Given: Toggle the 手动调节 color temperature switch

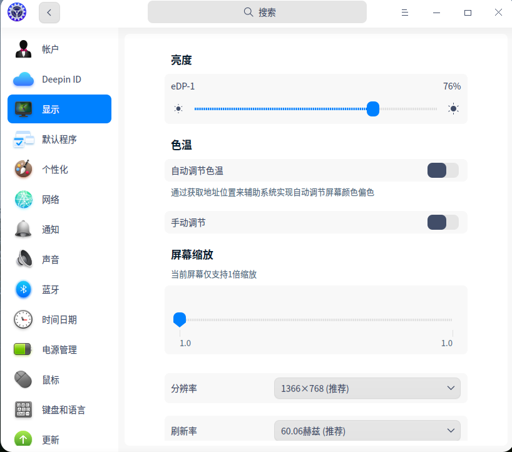Looking at the screenshot, I should [443, 222].
